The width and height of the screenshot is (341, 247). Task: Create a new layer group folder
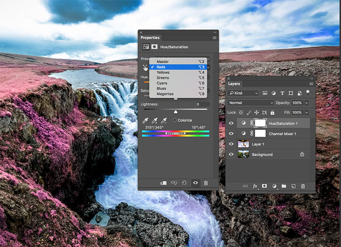(284, 186)
